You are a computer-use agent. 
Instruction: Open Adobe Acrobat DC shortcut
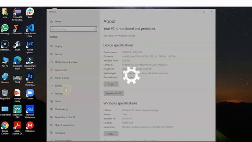point(17,128)
